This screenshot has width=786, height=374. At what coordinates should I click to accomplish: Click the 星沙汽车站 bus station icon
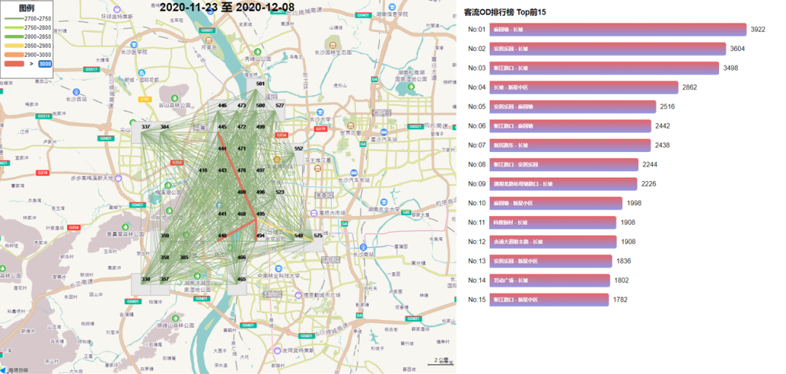384,132
